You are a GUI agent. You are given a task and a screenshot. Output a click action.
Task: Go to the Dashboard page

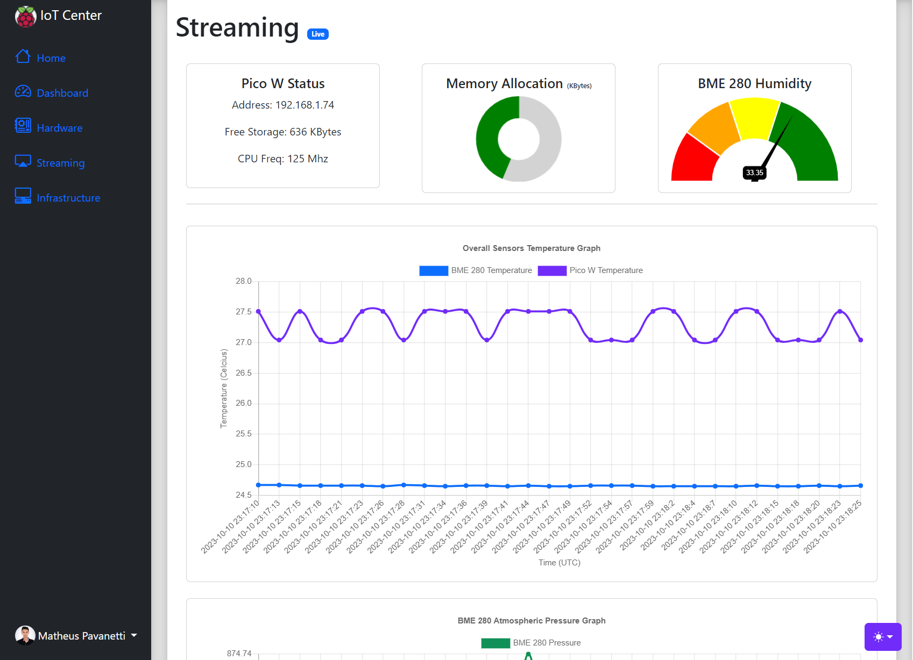pyautogui.click(x=62, y=93)
